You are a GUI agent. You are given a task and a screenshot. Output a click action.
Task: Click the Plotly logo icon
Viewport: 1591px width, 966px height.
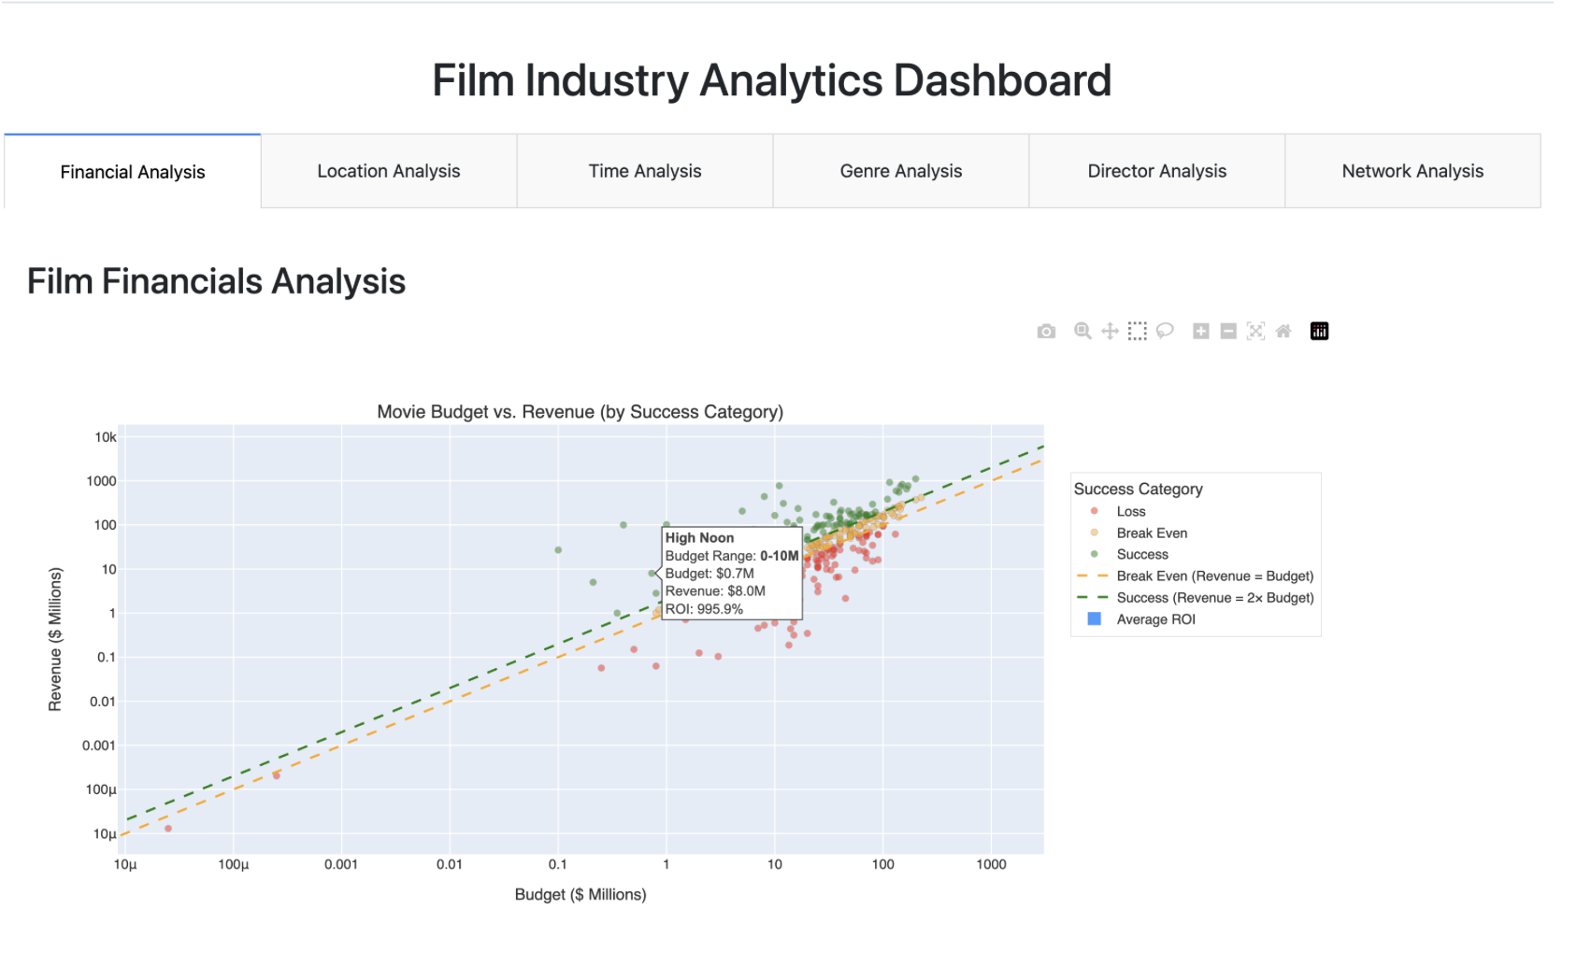1319,331
